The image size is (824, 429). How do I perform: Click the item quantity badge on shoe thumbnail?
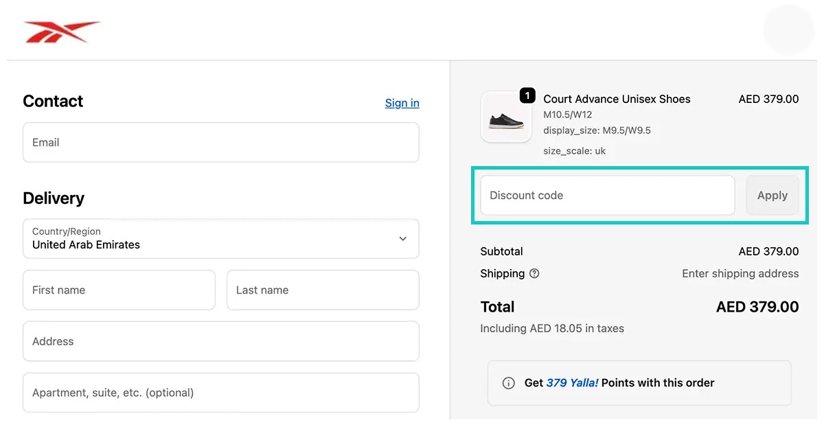[x=527, y=96]
